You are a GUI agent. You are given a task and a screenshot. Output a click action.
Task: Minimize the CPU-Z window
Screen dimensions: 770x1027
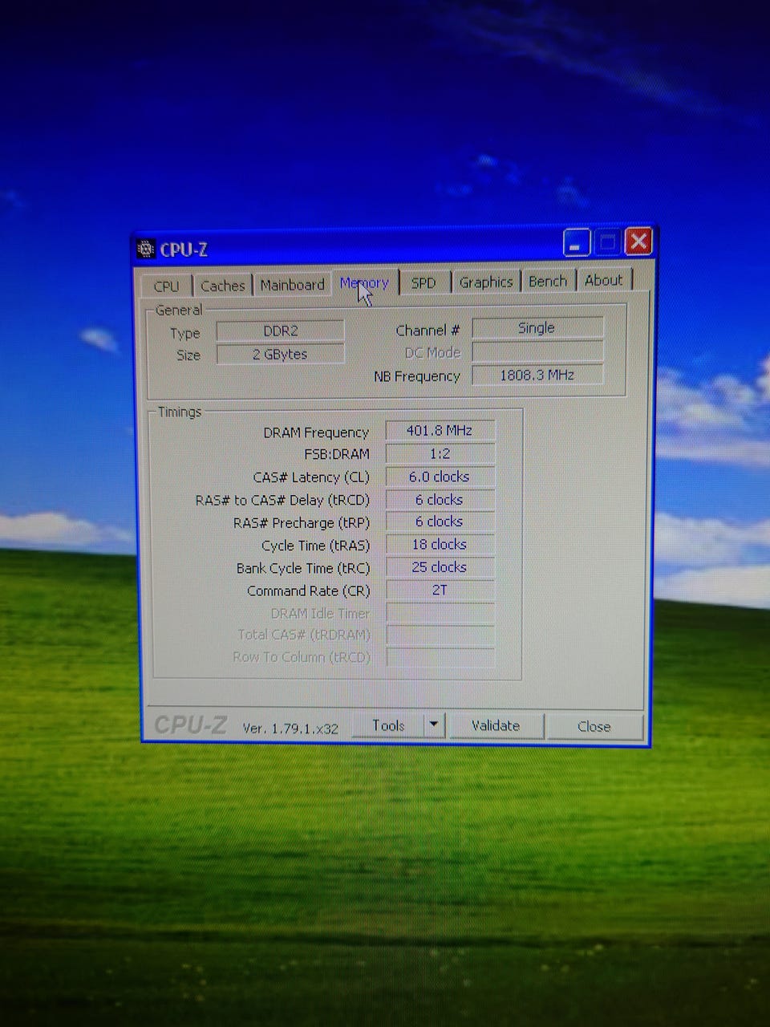pos(577,242)
